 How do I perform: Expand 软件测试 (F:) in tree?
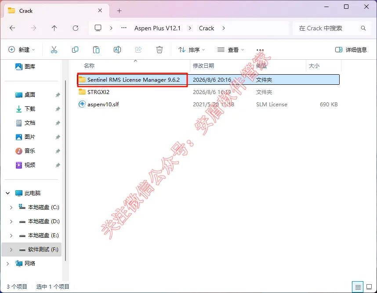pos(11,250)
